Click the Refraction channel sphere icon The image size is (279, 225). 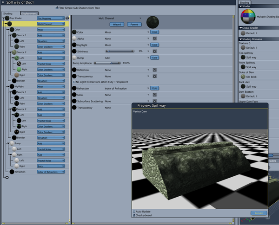(74, 88)
